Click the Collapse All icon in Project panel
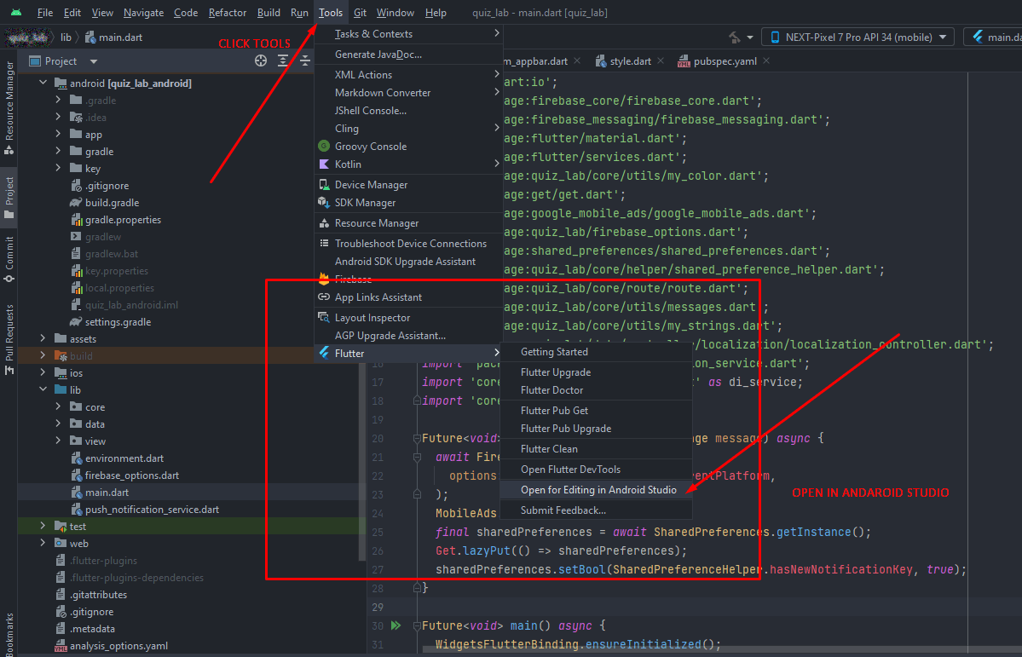 pyautogui.click(x=304, y=61)
